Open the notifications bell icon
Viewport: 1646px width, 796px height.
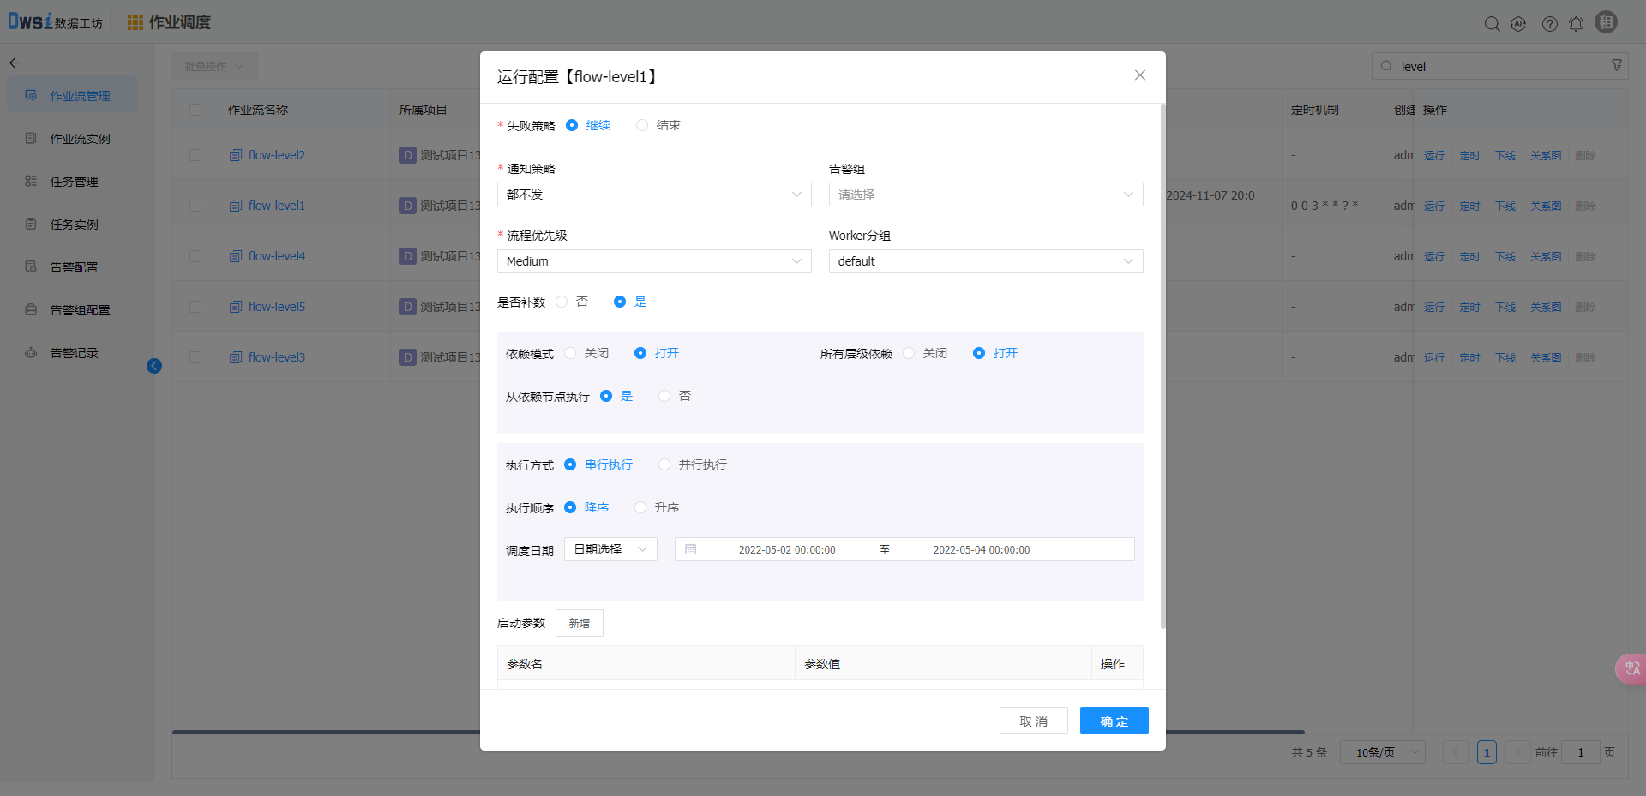pyautogui.click(x=1576, y=24)
